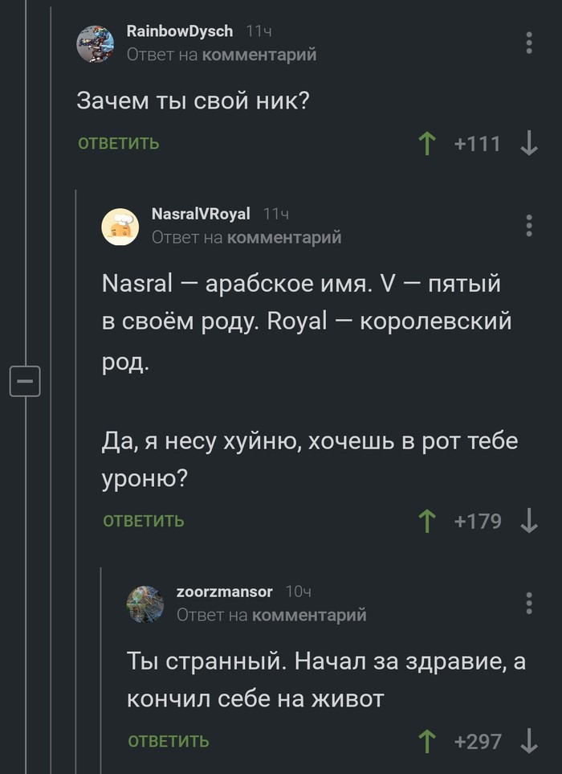Click RainbowDysch's avatar
The width and height of the screenshot is (562, 774).
tap(96, 44)
